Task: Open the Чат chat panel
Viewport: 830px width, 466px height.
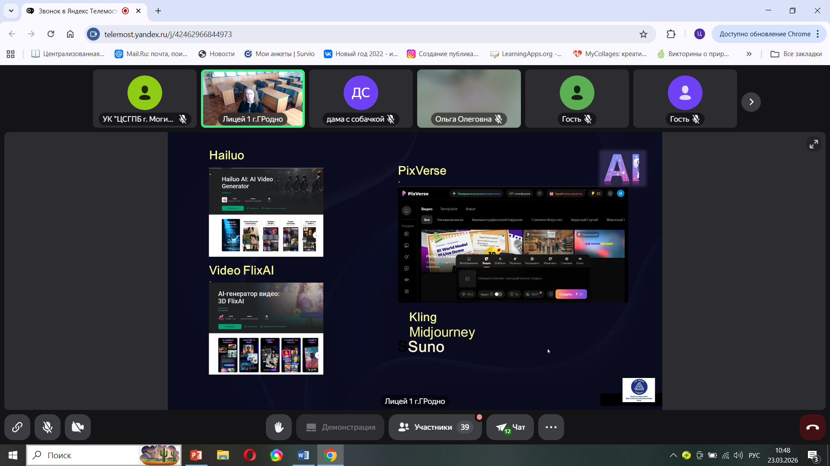Action: coord(510,427)
